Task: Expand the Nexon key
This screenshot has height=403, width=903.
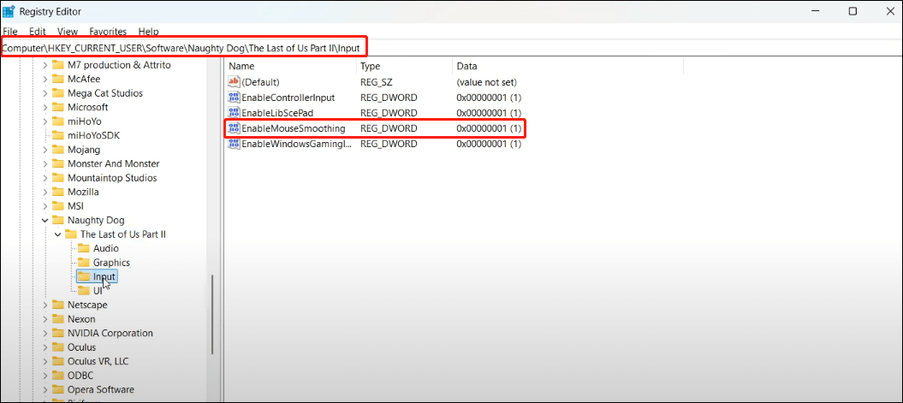Action: point(45,319)
